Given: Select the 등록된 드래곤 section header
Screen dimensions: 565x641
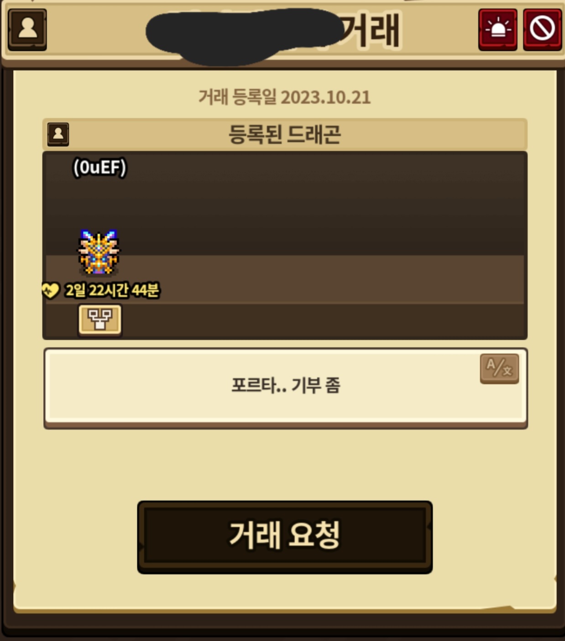Looking at the screenshot, I should 285,134.
